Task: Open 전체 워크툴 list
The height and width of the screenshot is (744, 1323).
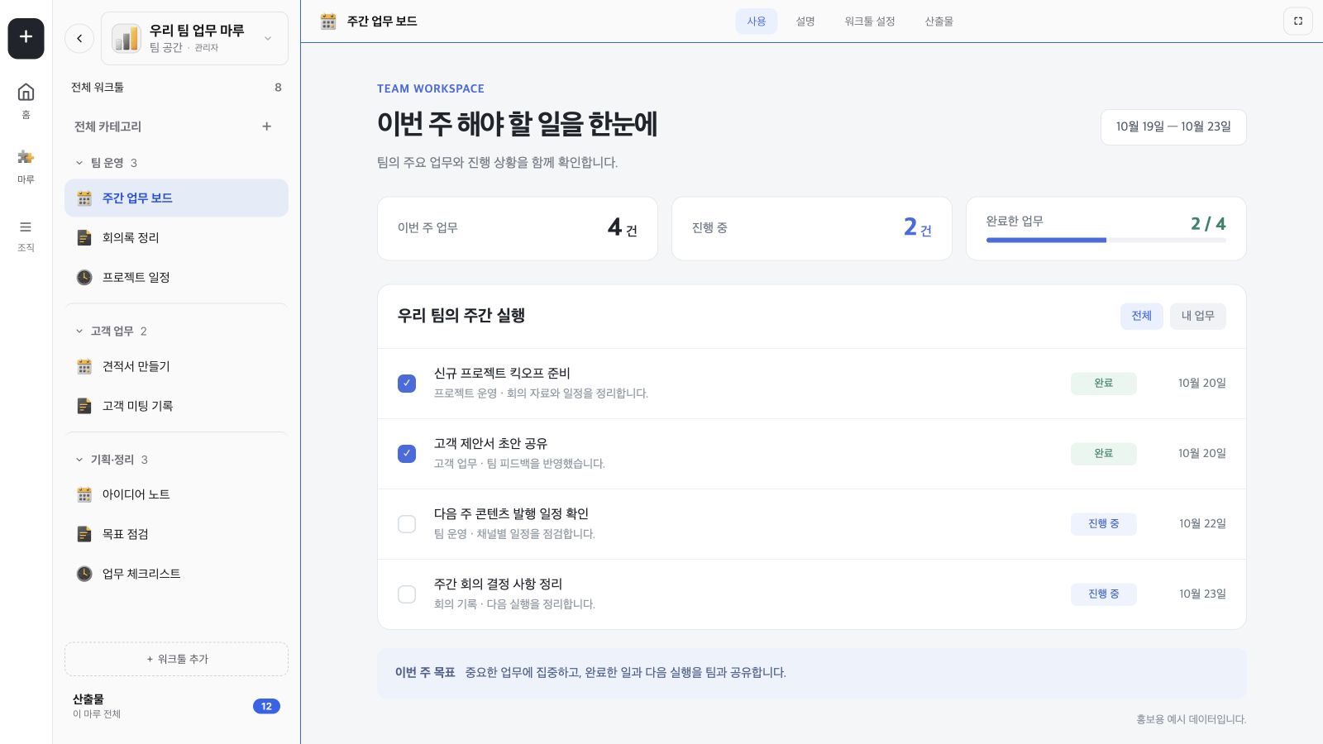Action: [x=177, y=87]
